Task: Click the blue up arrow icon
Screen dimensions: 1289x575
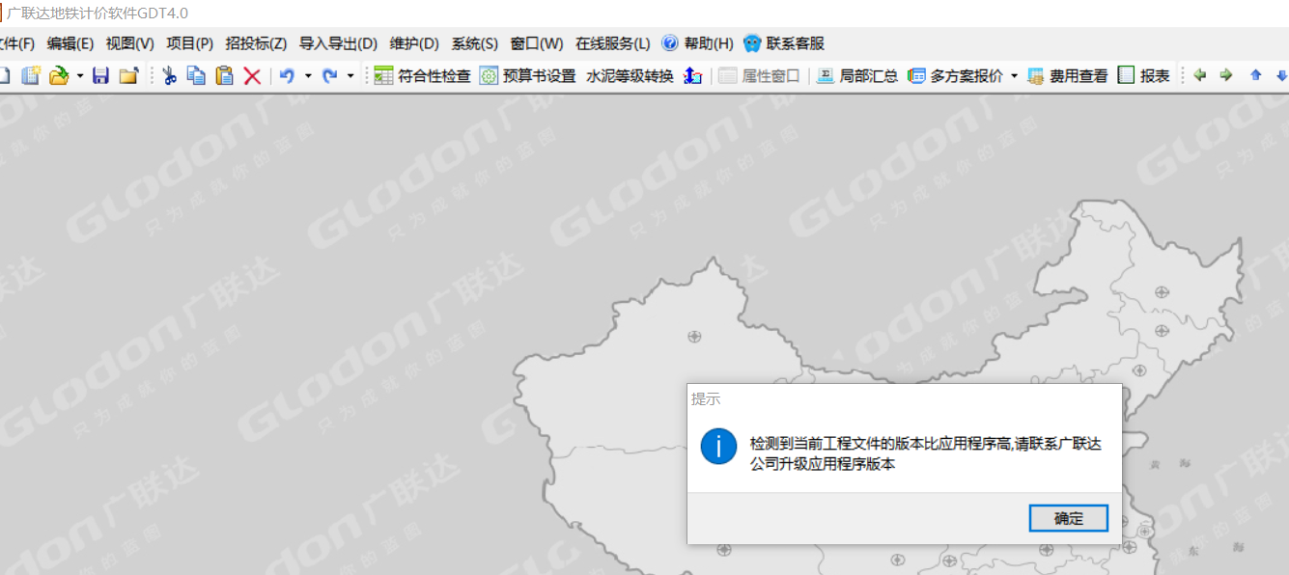Action: [x=1256, y=74]
